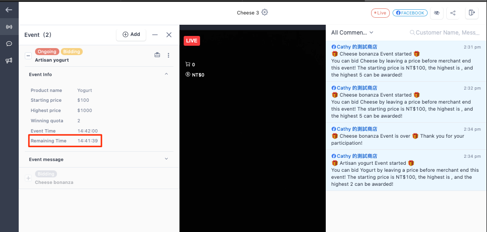
Task: Open the three-dot menu for Artisan yogurt
Action: [x=168, y=55]
